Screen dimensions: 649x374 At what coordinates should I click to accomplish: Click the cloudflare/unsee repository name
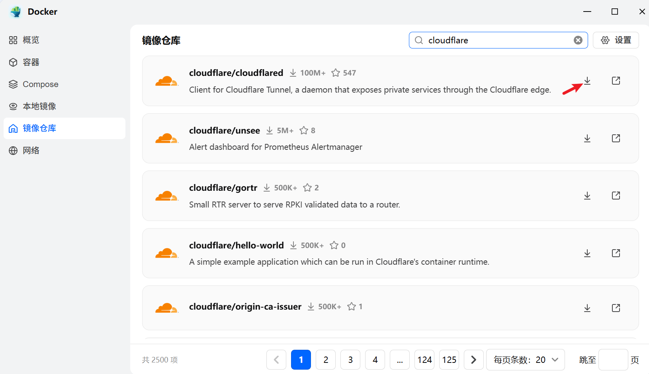[225, 130]
